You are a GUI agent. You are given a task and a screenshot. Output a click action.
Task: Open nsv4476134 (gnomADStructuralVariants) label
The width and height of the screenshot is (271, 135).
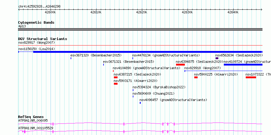click(166, 55)
